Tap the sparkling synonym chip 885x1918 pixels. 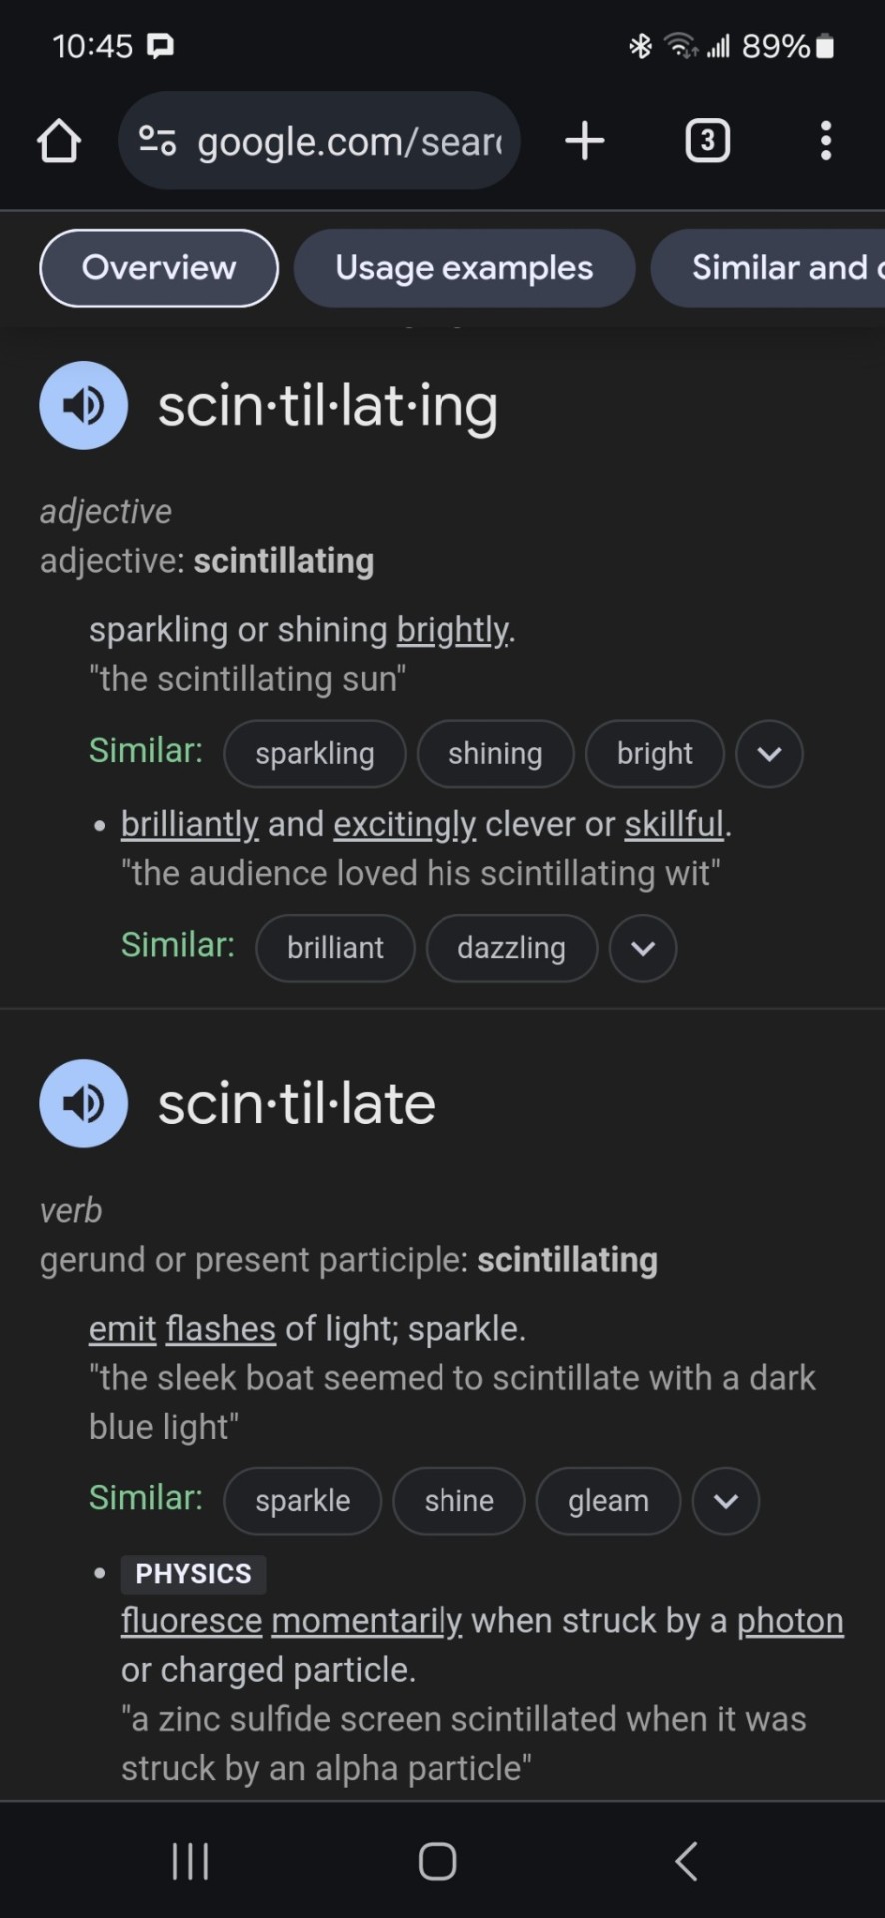point(315,754)
